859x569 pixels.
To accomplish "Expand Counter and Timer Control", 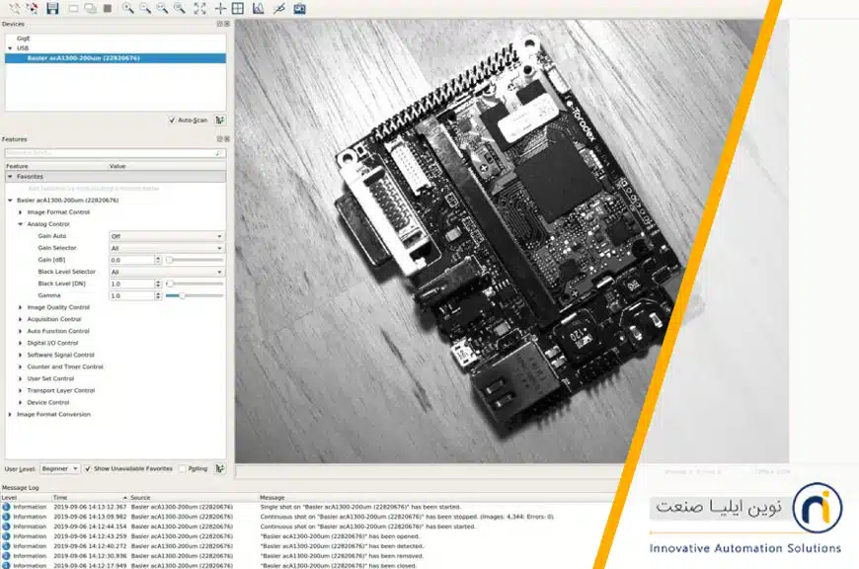I will click(x=21, y=366).
